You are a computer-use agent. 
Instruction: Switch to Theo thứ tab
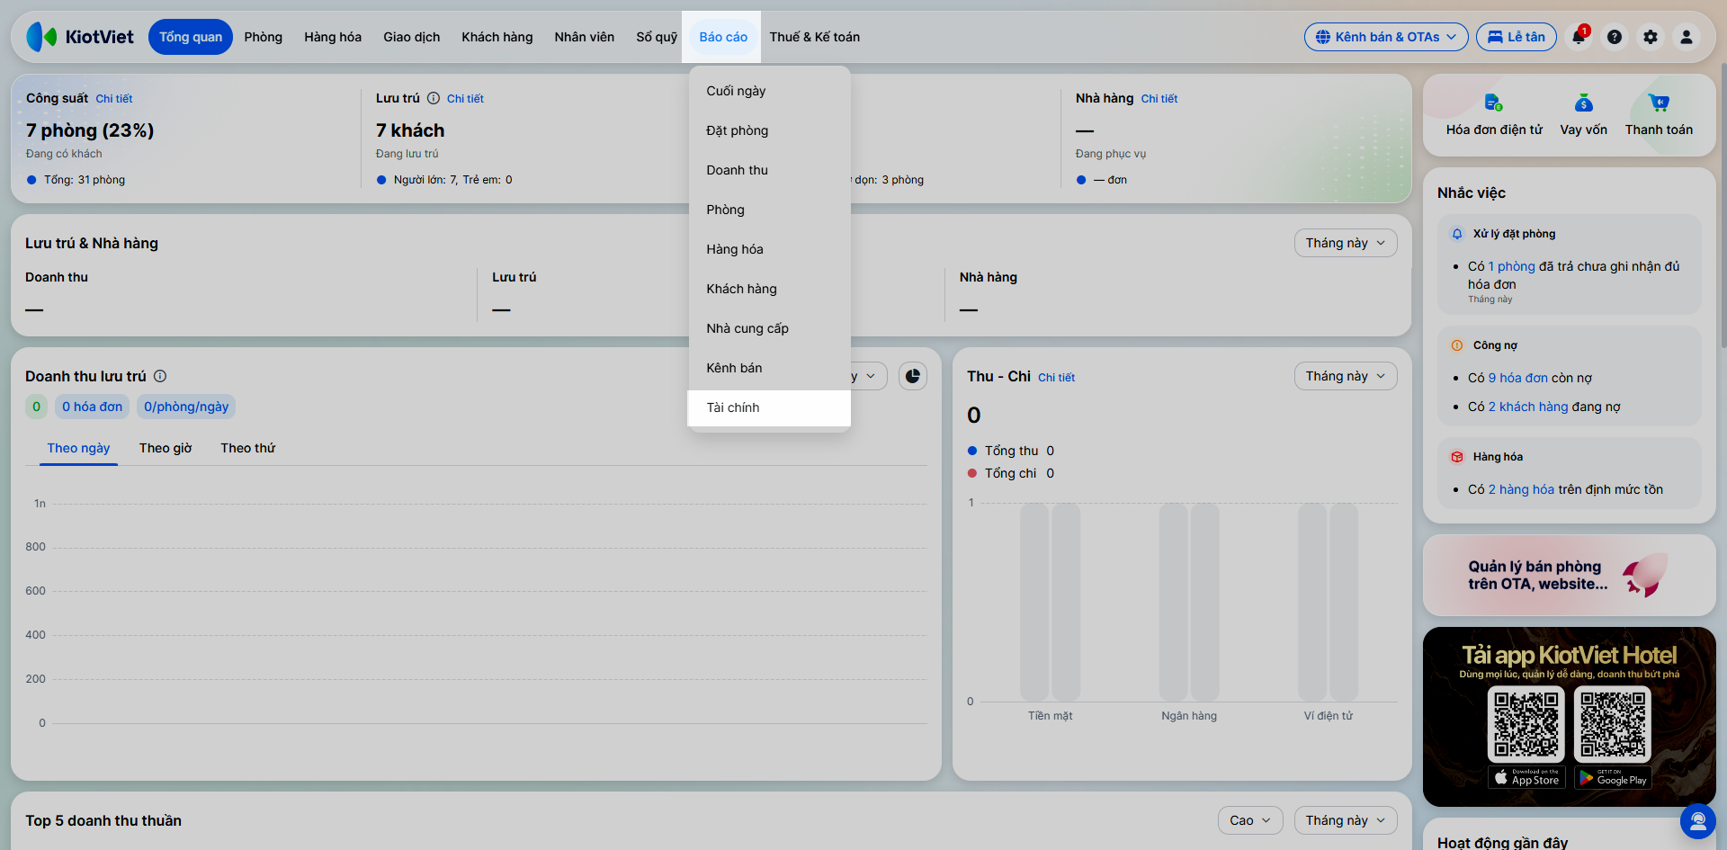(248, 448)
